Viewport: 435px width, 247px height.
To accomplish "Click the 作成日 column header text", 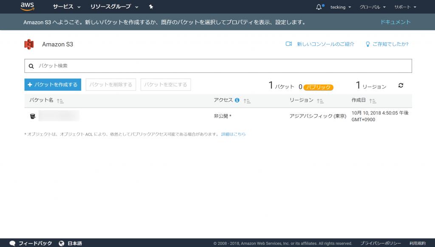I will 359,100.
